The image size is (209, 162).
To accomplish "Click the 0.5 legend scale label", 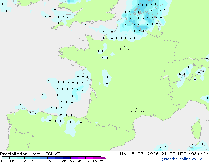I will 12,161.
